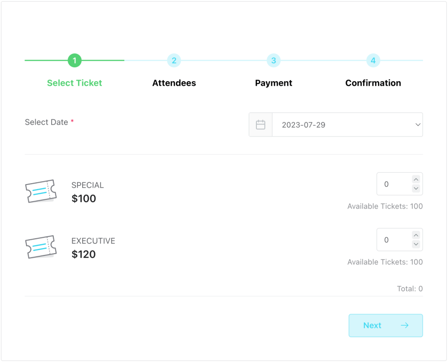Click the step 1 circle indicator
The width and height of the screenshot is (448, 363).
(74, 60)
